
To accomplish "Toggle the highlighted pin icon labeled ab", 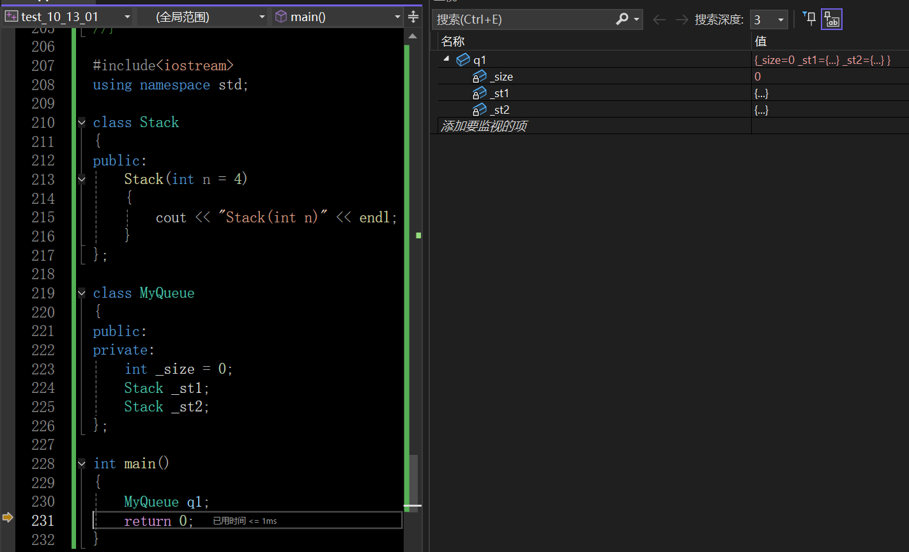I will pos(832,19).
